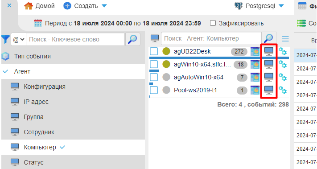This screenshot has width=317, height=169.
Task: Open the report chart icon for agWin10-x64.stfc
Action: 255,64
